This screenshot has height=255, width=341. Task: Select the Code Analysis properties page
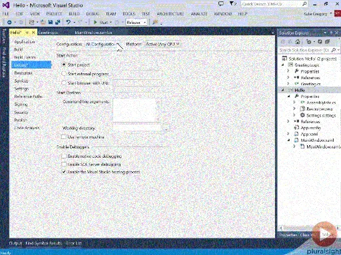click(x=27, y=128)
